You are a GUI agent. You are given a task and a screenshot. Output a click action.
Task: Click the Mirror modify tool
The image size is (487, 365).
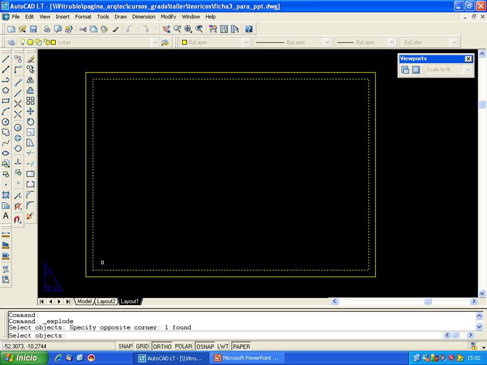30,80
